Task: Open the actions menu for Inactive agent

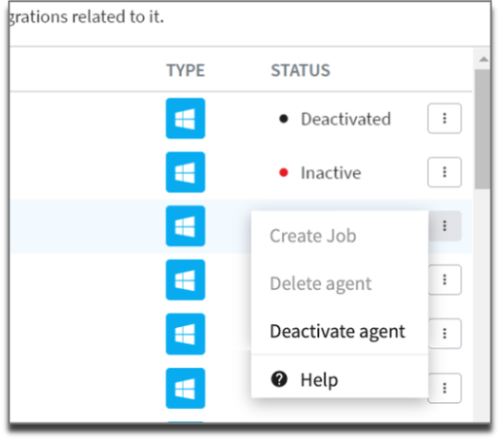Action: (x=445, y=172)
